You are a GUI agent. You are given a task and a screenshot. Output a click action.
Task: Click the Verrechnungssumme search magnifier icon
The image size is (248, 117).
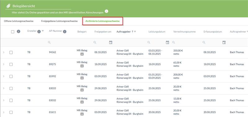[174, 42]
